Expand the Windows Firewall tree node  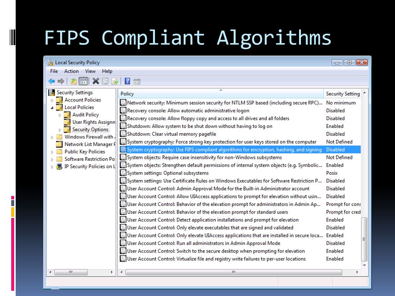[x=52, y=137]
